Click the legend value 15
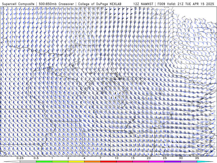 click(x=133, y=158)
